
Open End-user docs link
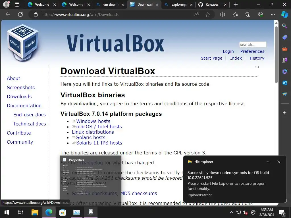[x=30, y=115]
